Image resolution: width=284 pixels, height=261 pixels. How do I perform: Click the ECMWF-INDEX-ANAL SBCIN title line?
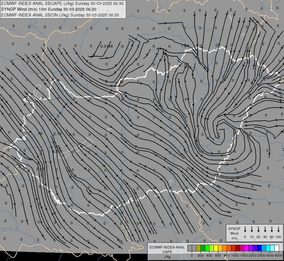[x=60, y=15]
